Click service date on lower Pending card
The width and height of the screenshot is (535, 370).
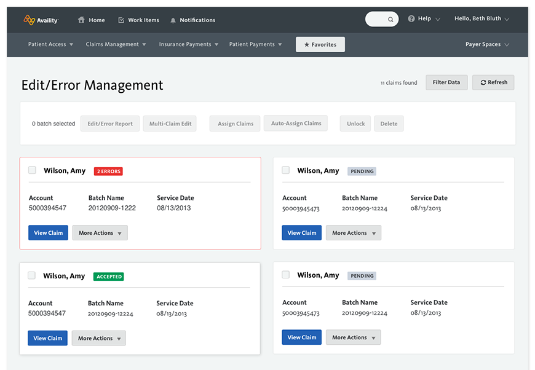pos(426,313)
